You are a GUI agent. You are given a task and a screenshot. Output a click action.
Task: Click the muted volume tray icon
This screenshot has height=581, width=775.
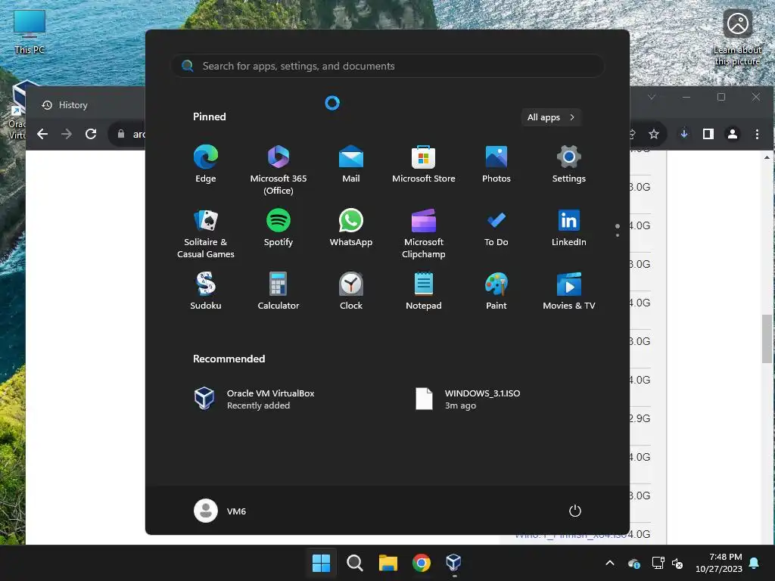[677, 563]
